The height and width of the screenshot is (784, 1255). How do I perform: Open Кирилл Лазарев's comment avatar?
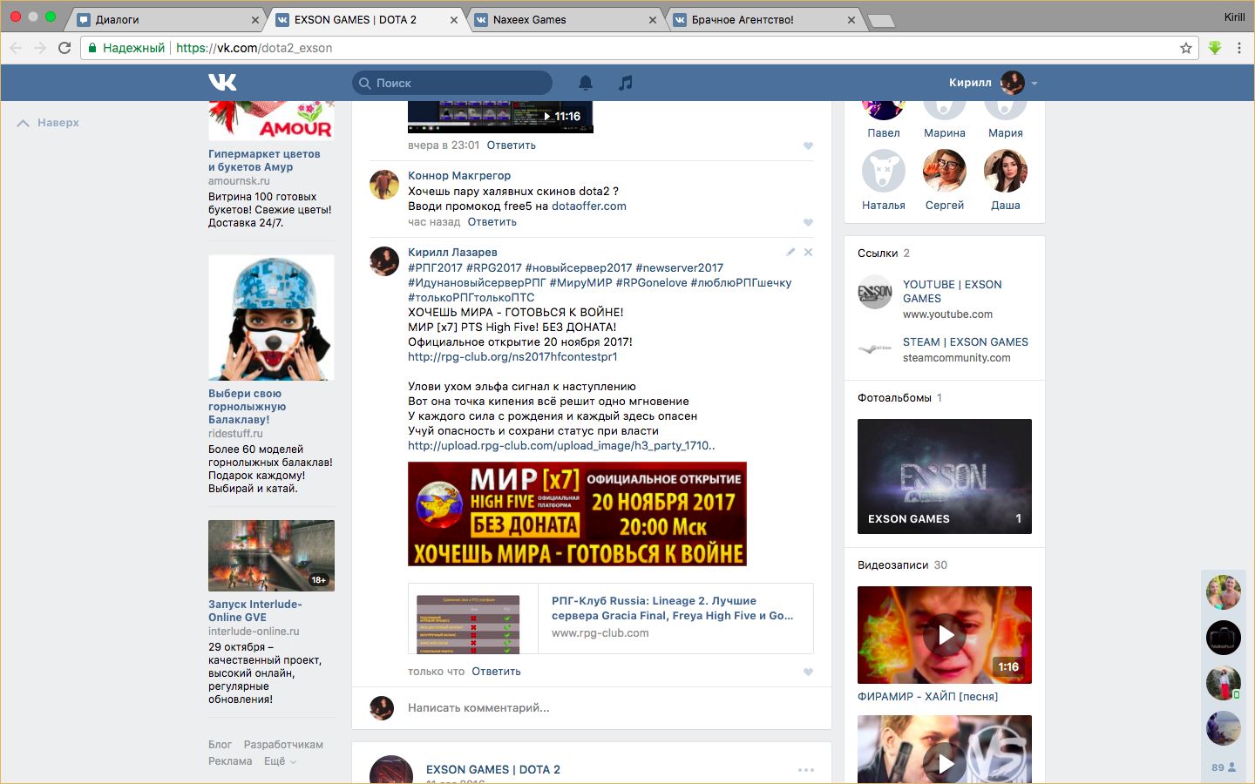tap(384, 261)
